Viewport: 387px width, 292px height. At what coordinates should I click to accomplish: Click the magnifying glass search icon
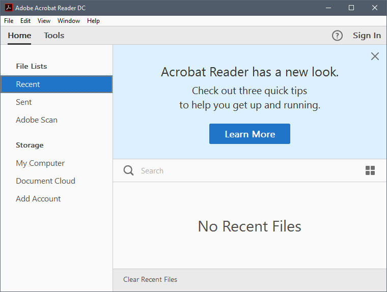[128, 170]
